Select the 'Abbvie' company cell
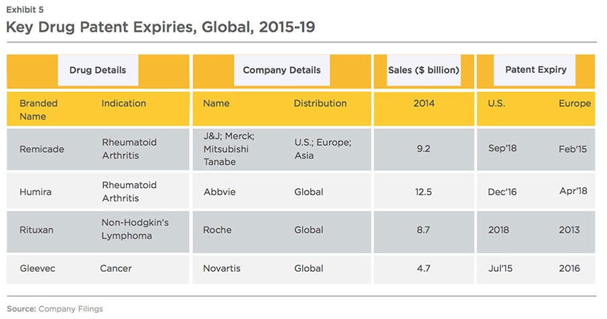 tap(219, 192)
